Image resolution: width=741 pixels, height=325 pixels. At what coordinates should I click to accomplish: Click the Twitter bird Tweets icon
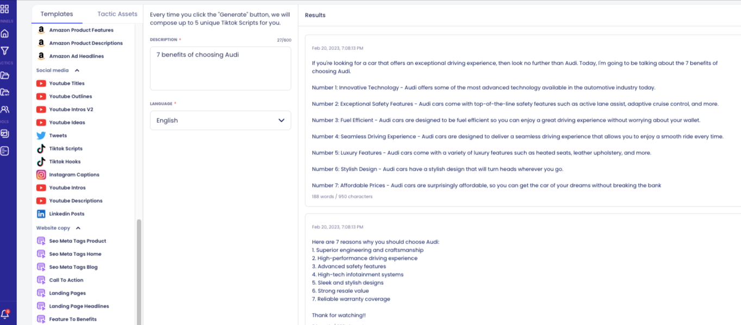point(41,135)
